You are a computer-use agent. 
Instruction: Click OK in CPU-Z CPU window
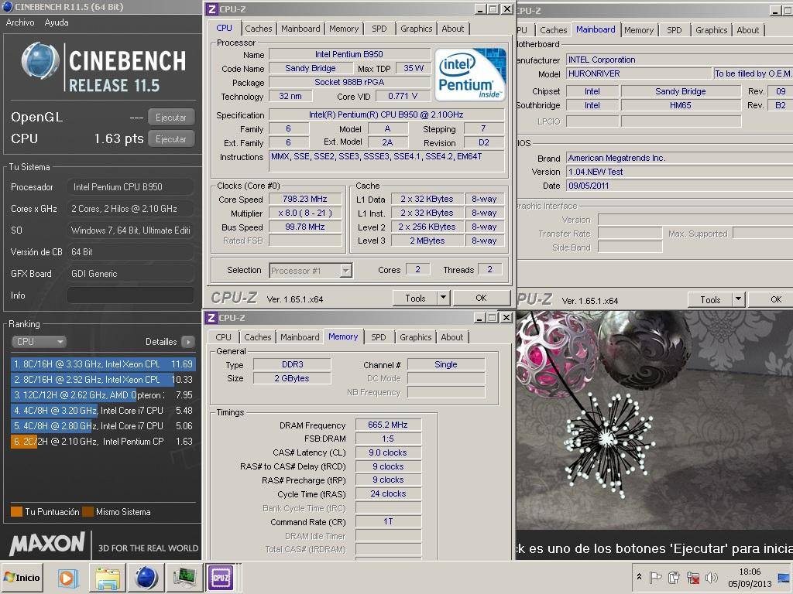[x=481, y=299]
